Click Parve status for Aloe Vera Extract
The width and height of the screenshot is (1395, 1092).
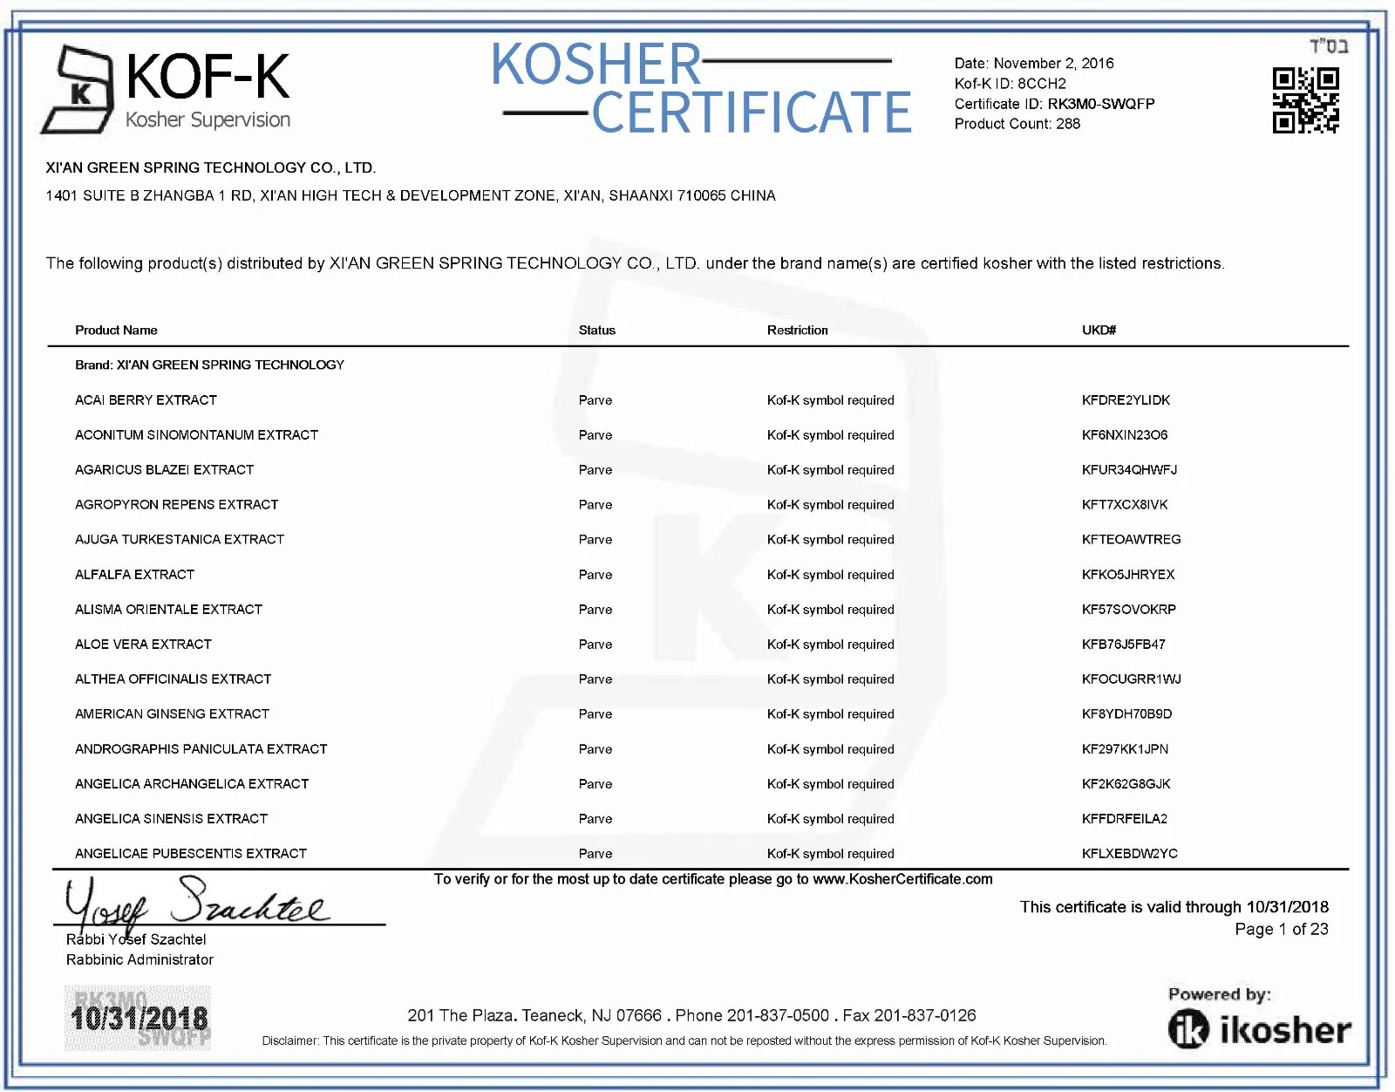595,644
